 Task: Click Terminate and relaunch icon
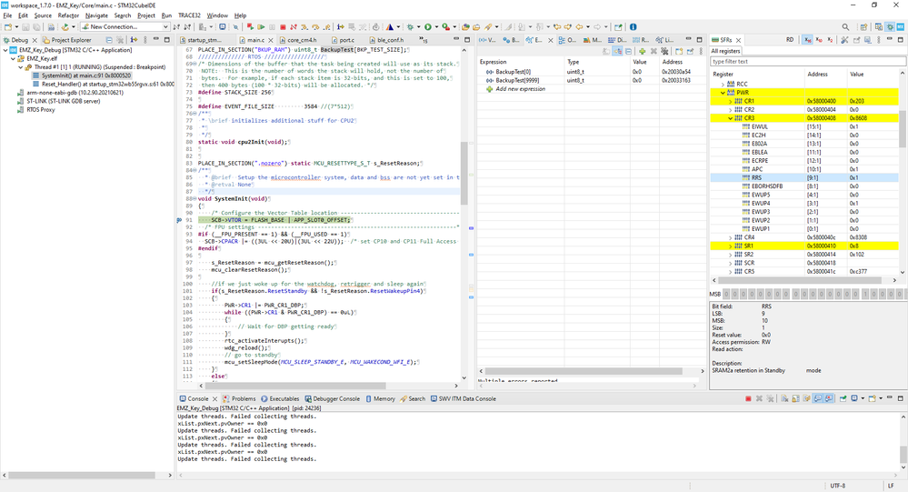point(251,26)
